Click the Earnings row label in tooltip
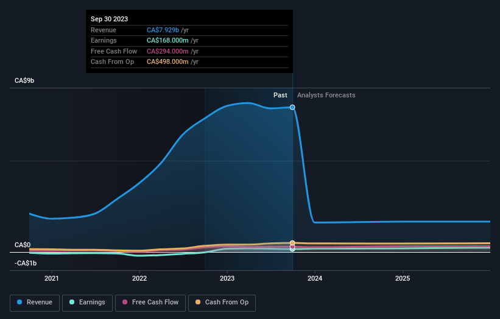The width and height of the screenshot is (500, 319). tap(104, 40)
